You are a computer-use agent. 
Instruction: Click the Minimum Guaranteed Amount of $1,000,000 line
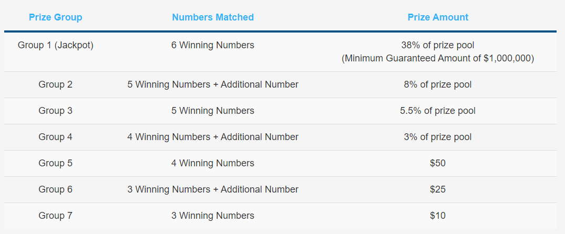click(x=438, y=58)
